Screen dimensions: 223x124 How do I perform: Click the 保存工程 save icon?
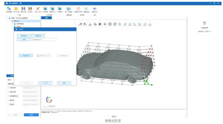(x=23, y=9)
